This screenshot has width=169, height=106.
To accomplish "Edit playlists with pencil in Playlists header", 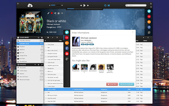I will click(x=42, y=65).
